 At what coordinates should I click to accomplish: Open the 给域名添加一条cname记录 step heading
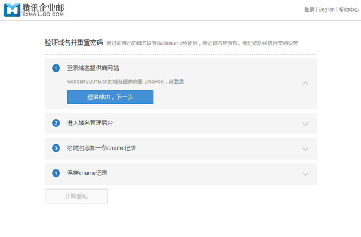pos(101,148)
